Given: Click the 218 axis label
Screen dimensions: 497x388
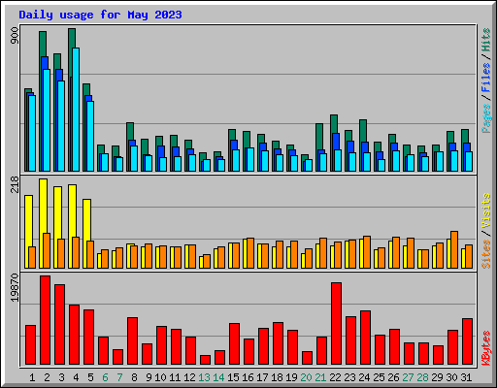Looking at the screenshot, I should (15, 184).
